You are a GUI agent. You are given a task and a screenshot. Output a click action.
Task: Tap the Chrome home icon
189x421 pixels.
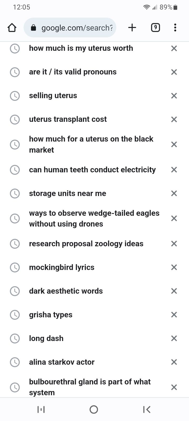12,28
